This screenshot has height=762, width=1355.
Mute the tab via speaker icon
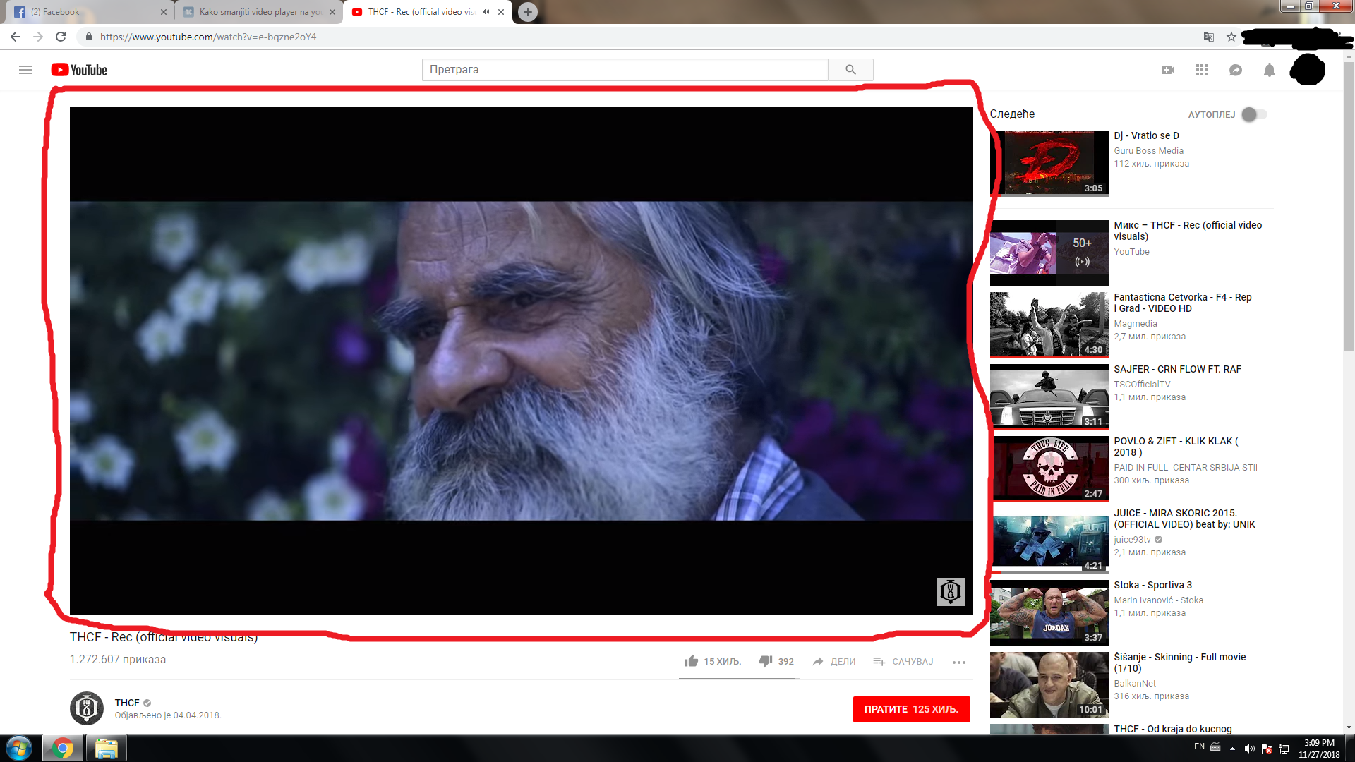486,12
